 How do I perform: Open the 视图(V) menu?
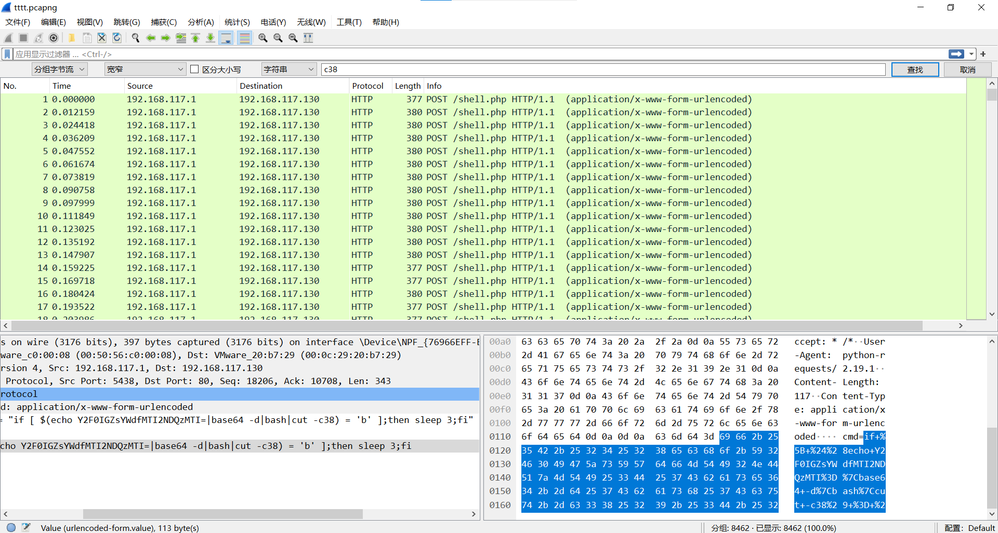click(90, 22)
